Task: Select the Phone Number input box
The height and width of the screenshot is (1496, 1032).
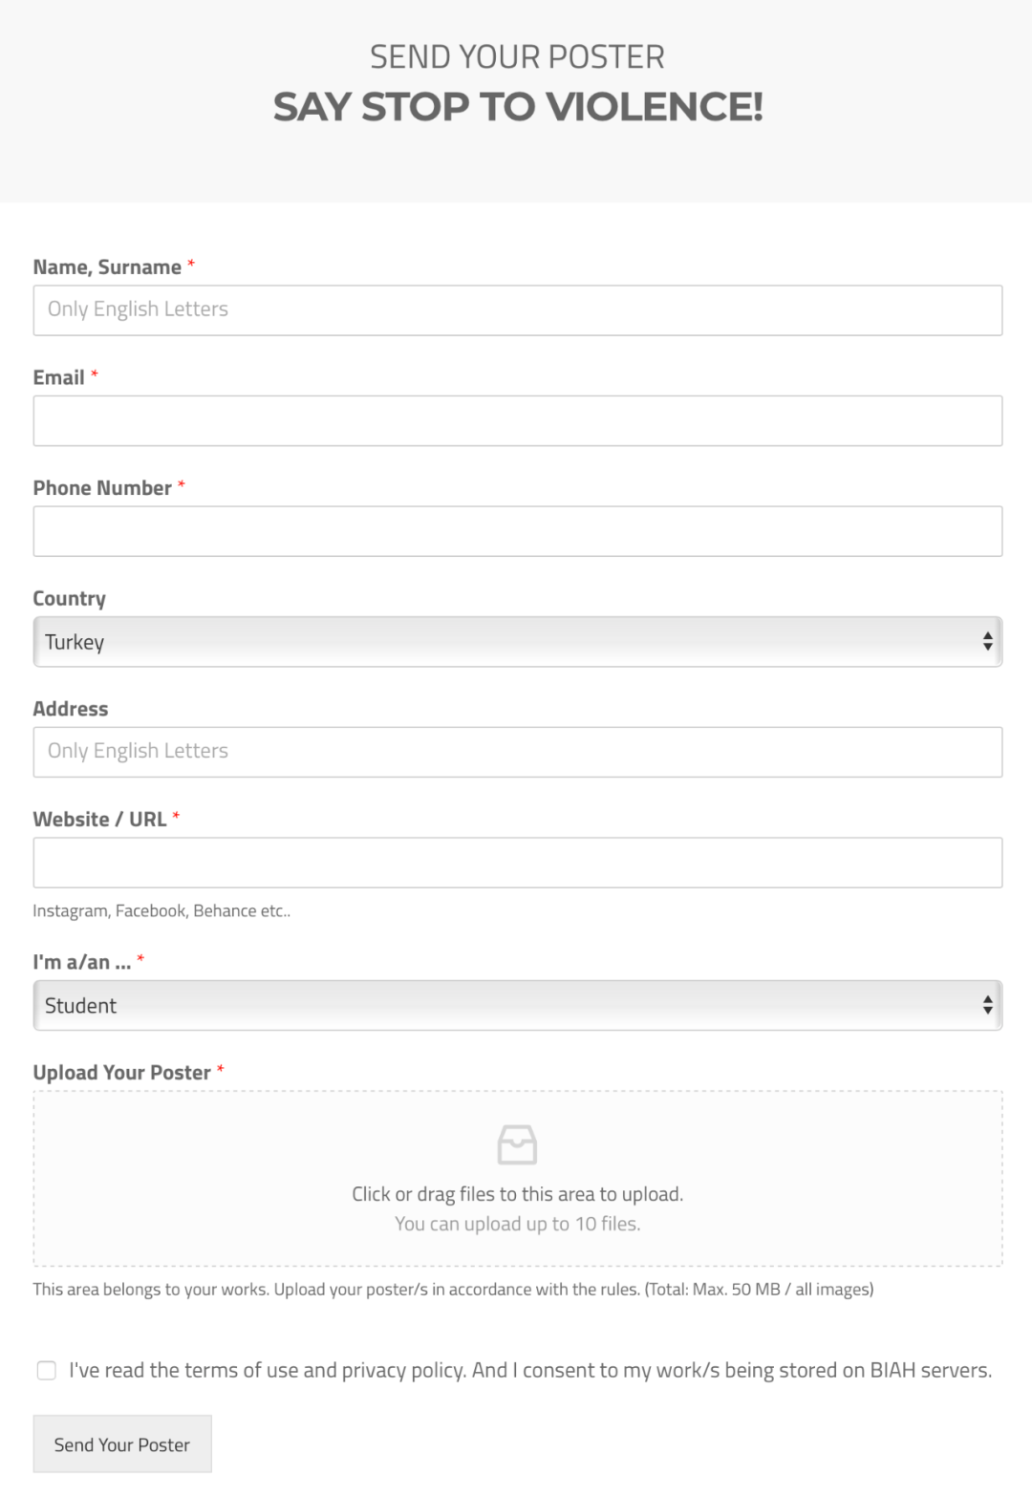Action: [x=517, y=531]
